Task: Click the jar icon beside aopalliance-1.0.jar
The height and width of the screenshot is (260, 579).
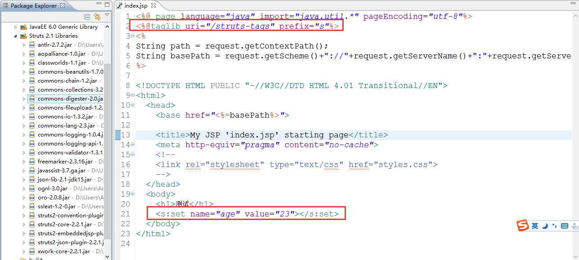Action: 32,54
